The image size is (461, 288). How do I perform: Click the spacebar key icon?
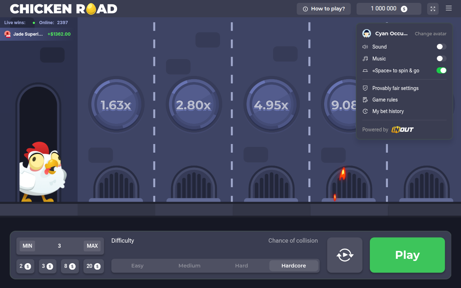(x=365, y=71)
